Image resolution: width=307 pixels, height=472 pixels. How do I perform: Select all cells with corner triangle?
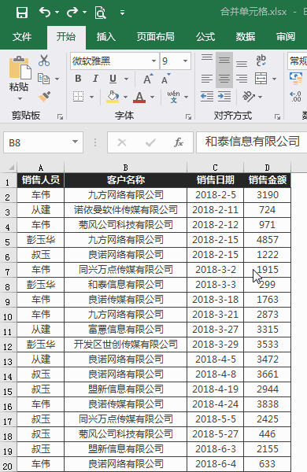11,168
